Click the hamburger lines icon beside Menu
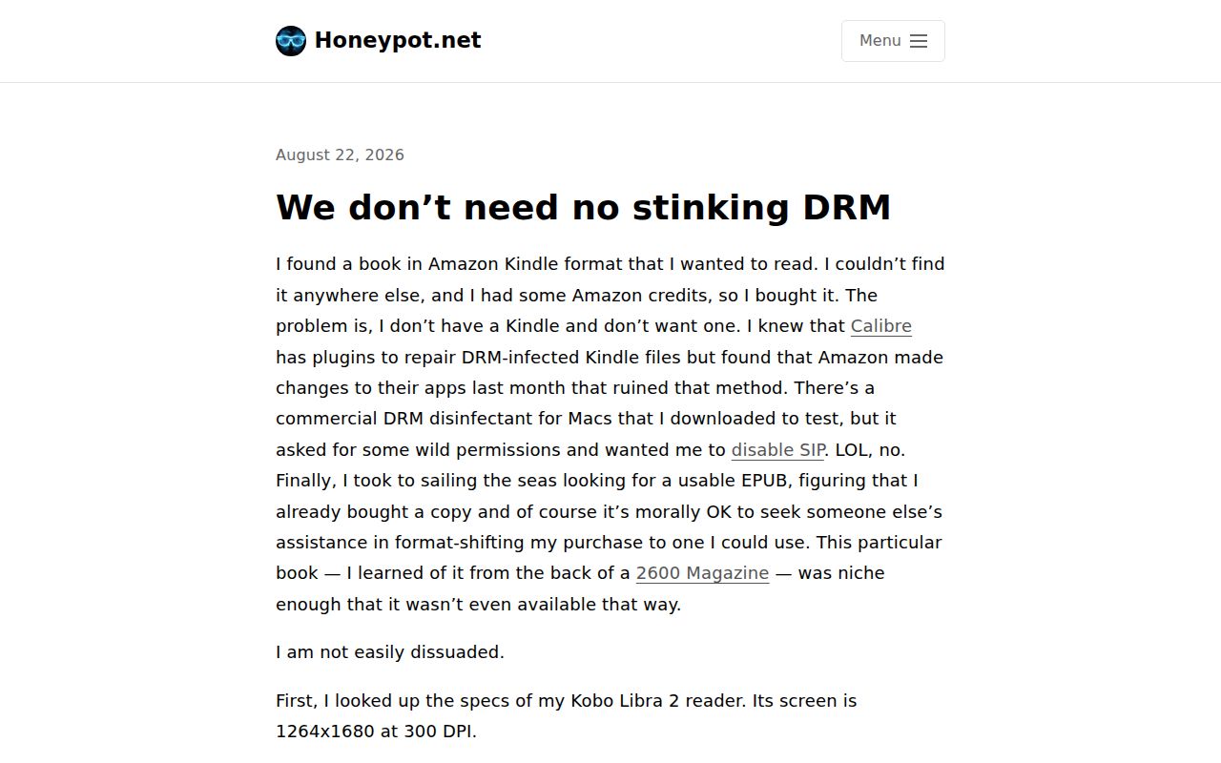The height and width of the screenshot is (763, 1221). pyautogui.click(x=919, y=41)
